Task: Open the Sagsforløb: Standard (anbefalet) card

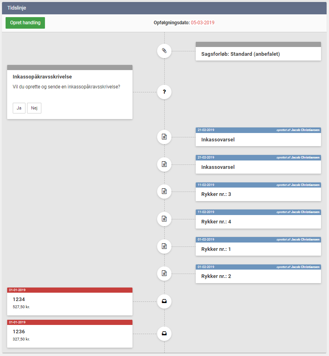Action: [x=258, y=54]
